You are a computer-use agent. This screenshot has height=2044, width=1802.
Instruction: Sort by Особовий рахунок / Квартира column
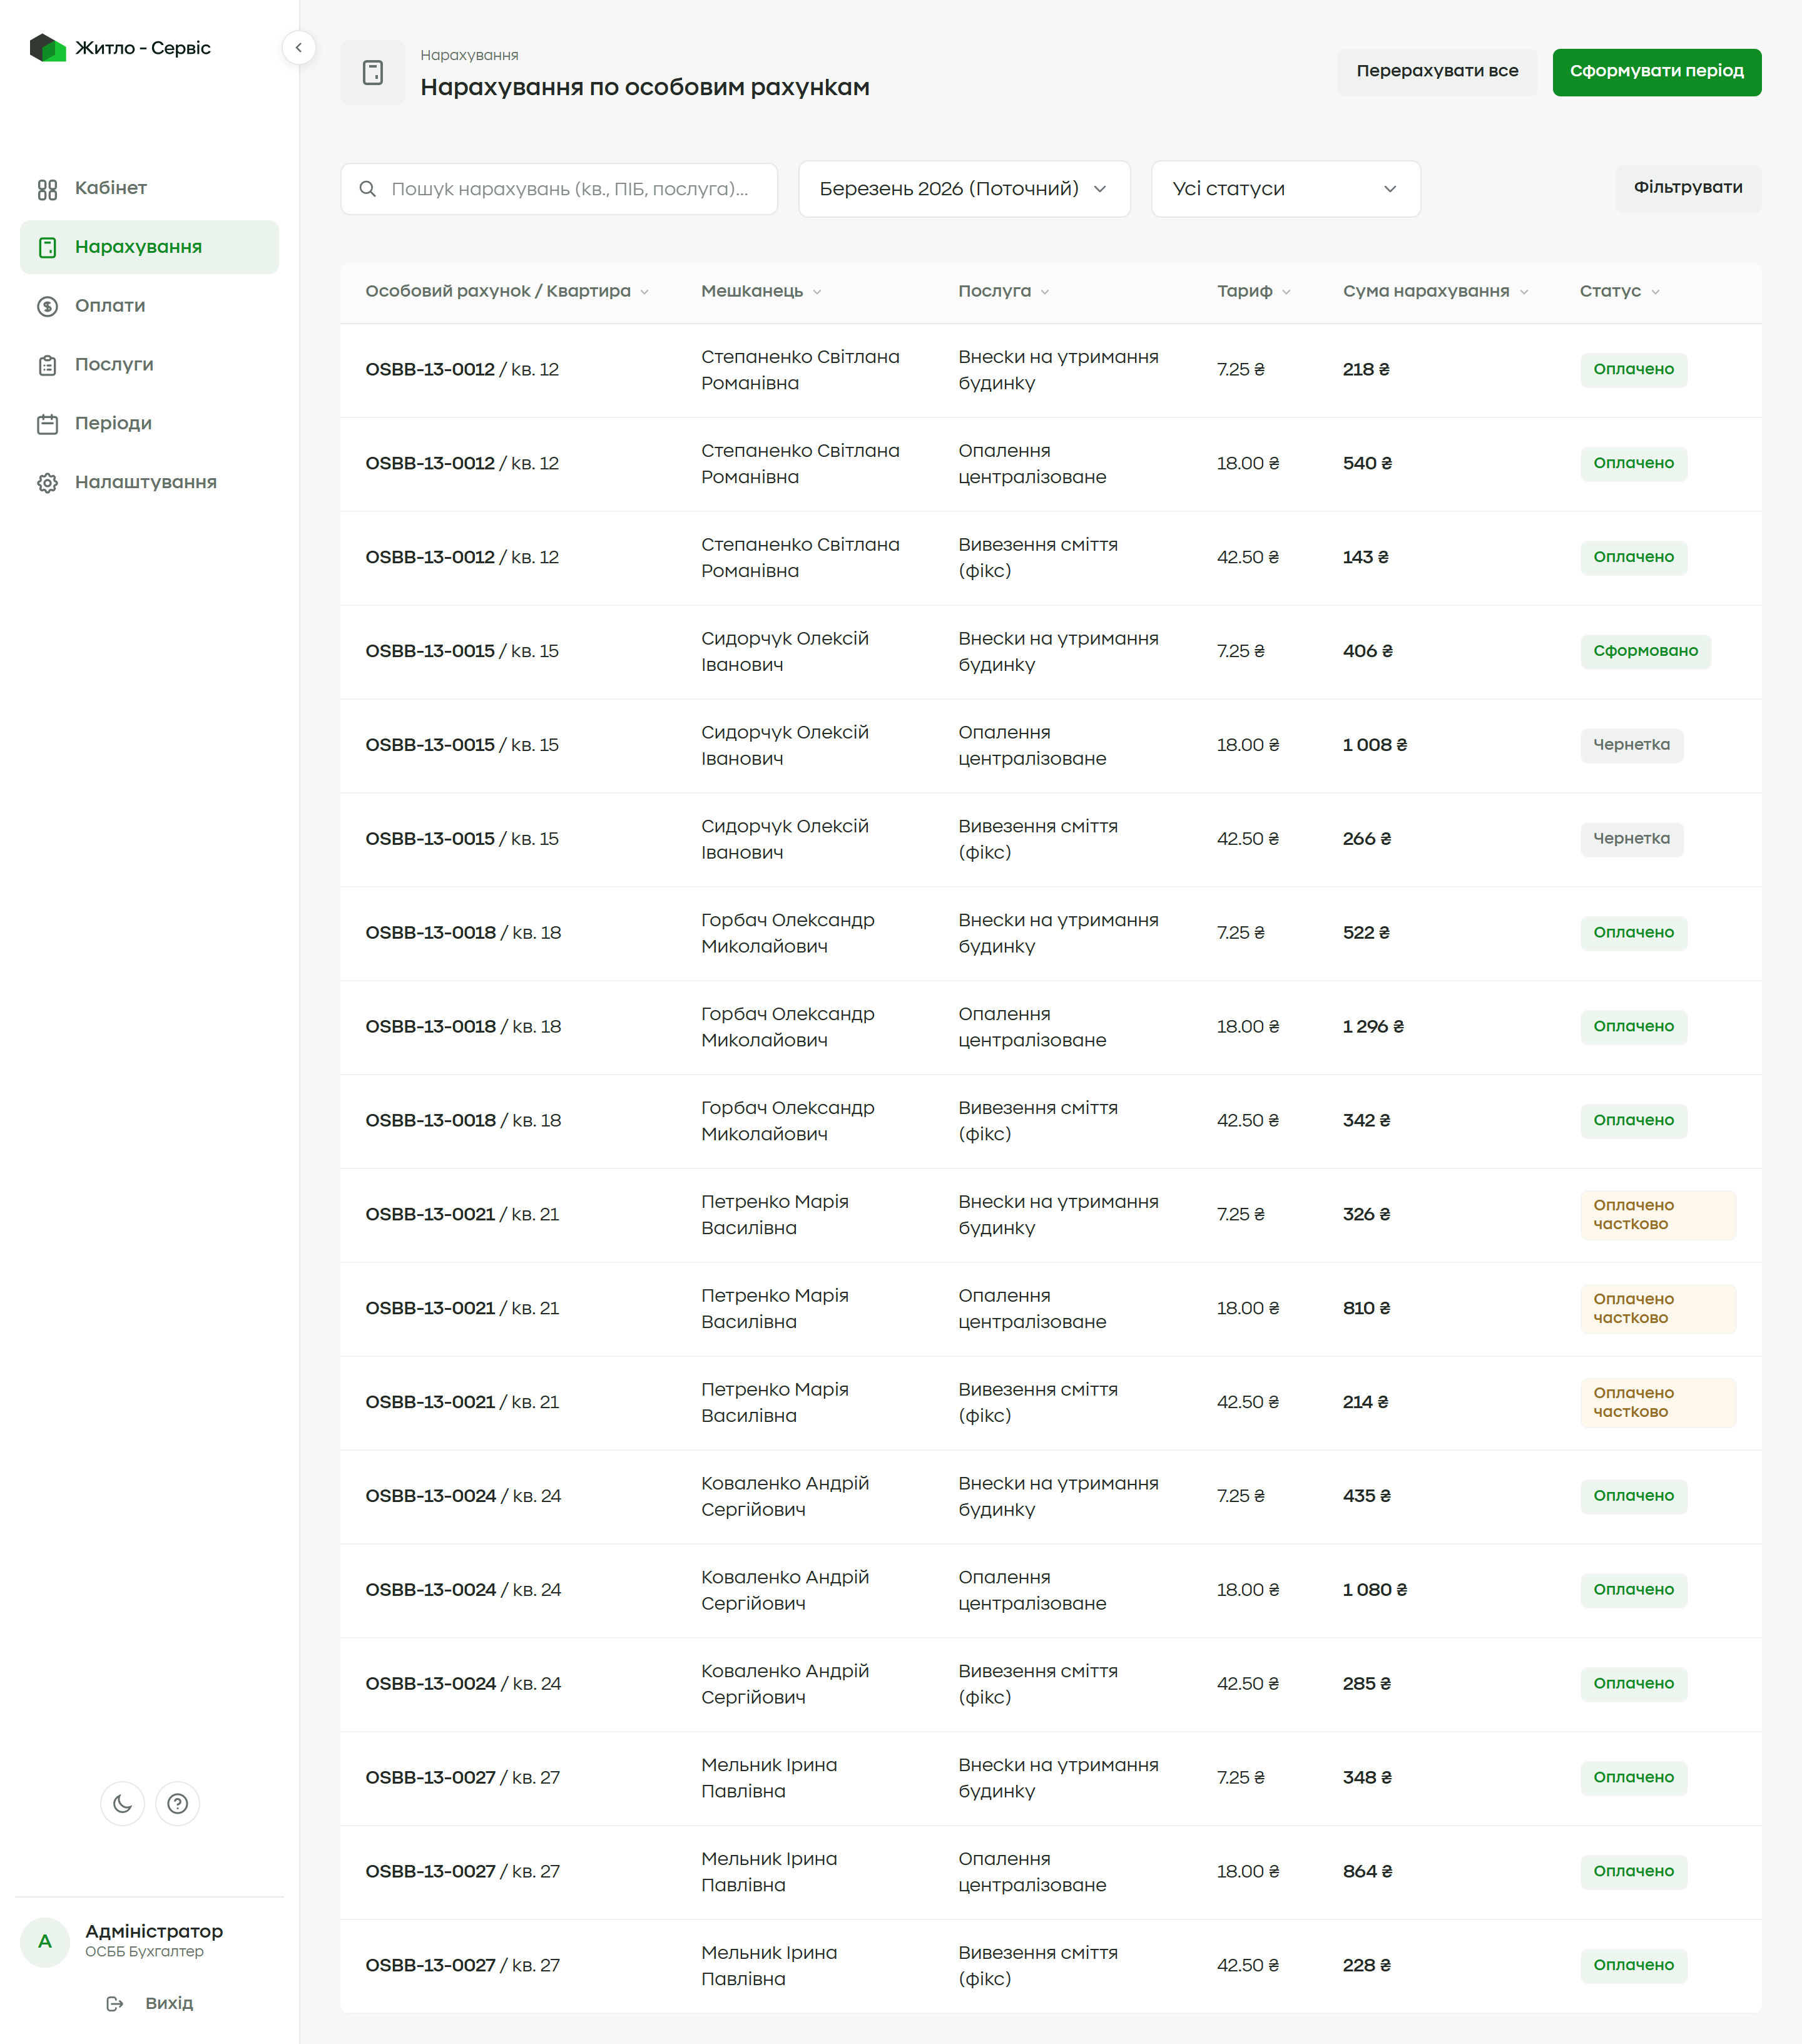pyautogui.click(x=507, y=291)
